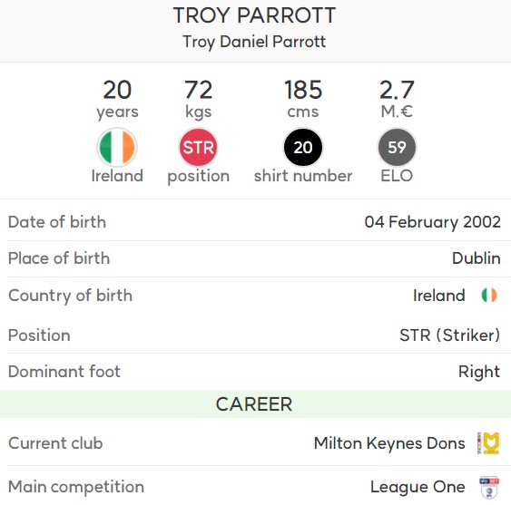Click the Right dominant foot value
The image size is (511, 505).
click(479, 372)
